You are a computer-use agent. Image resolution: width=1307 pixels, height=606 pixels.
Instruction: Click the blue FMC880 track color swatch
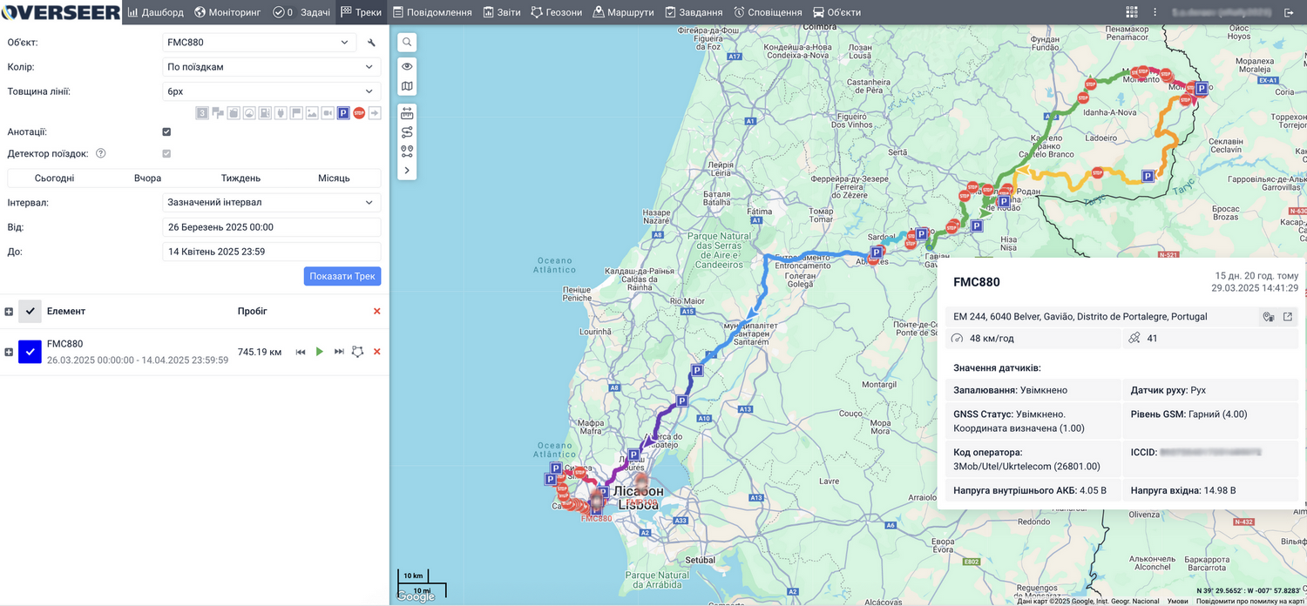30,352
